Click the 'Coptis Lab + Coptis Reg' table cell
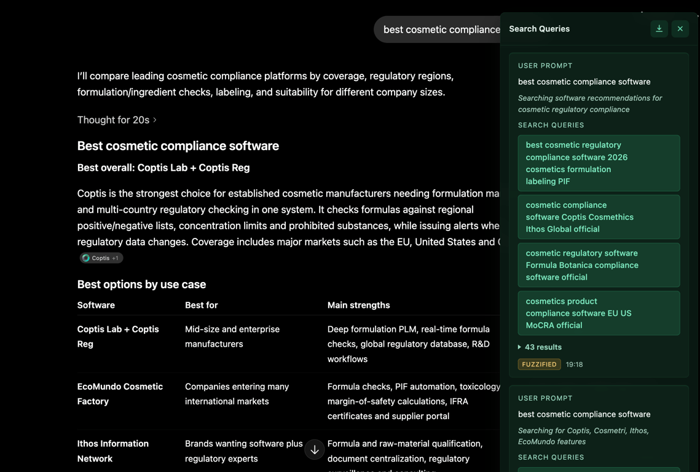The image size is (700, 472). [118, 336]
